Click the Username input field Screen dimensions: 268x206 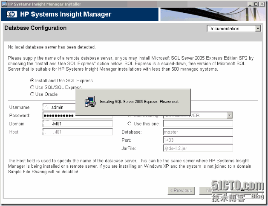[59, 107]
